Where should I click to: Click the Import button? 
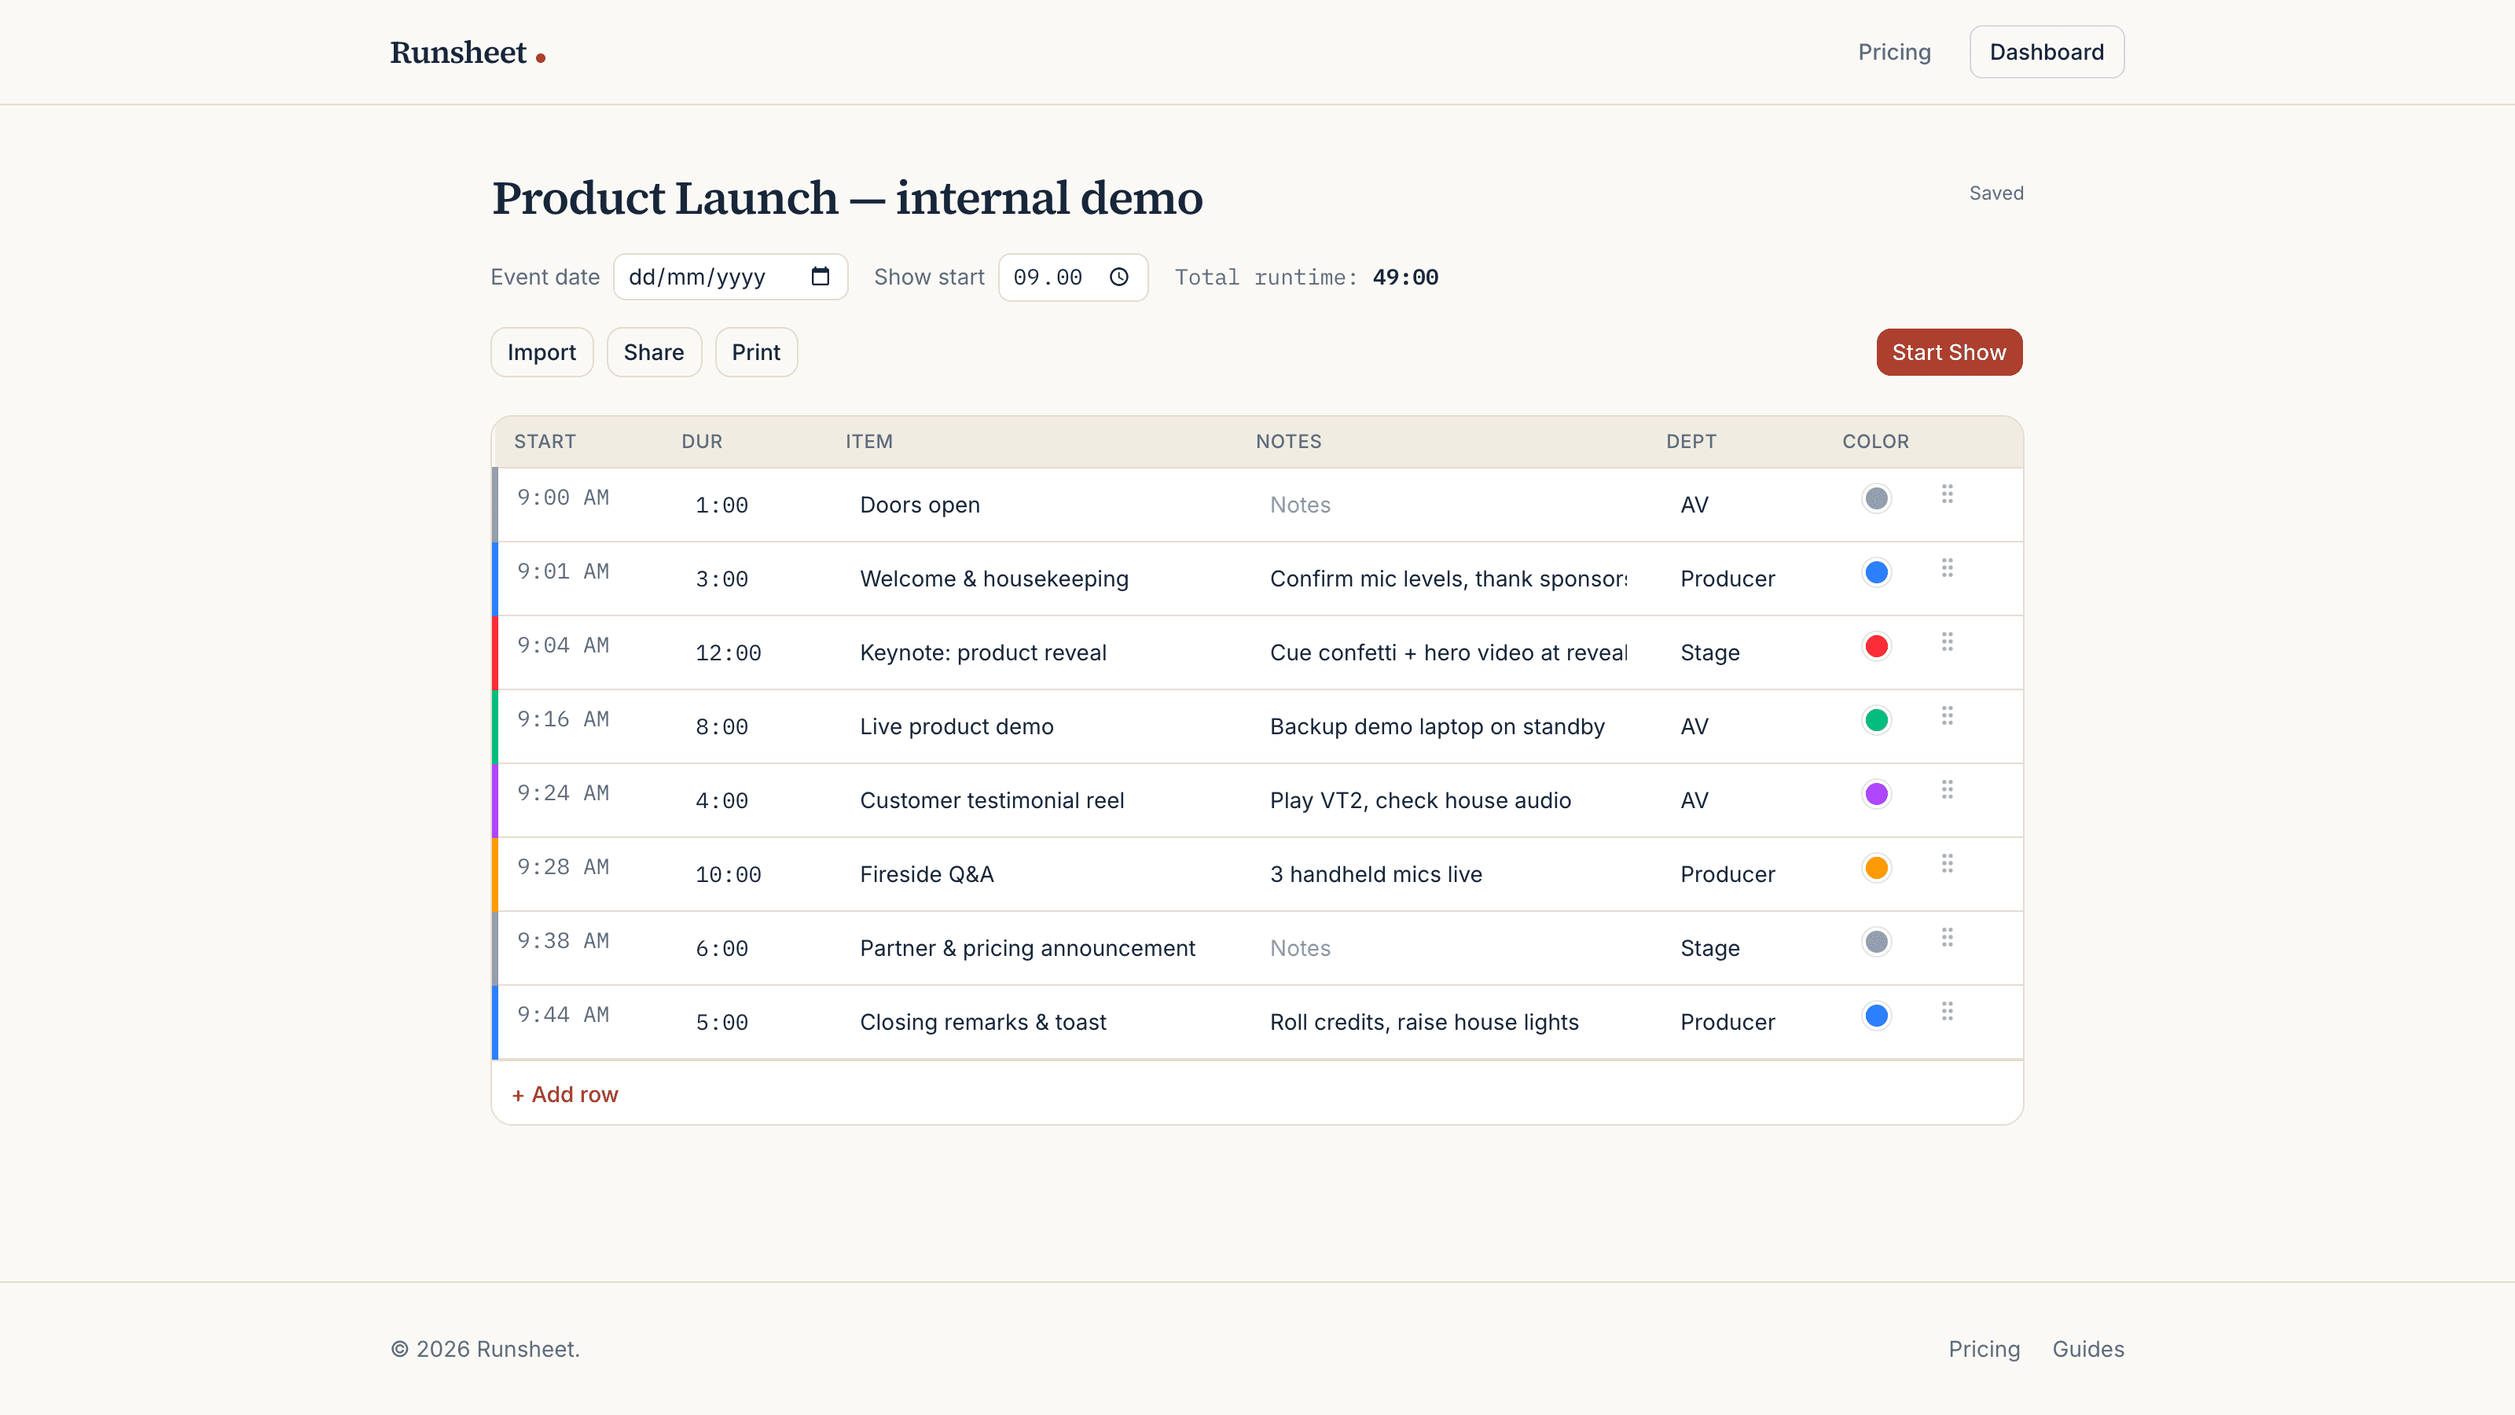pos(542,352)
